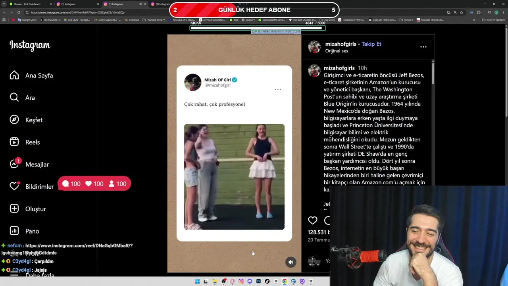
Task: Open Windows Start button in taskbar
Action: coord(197,281)
